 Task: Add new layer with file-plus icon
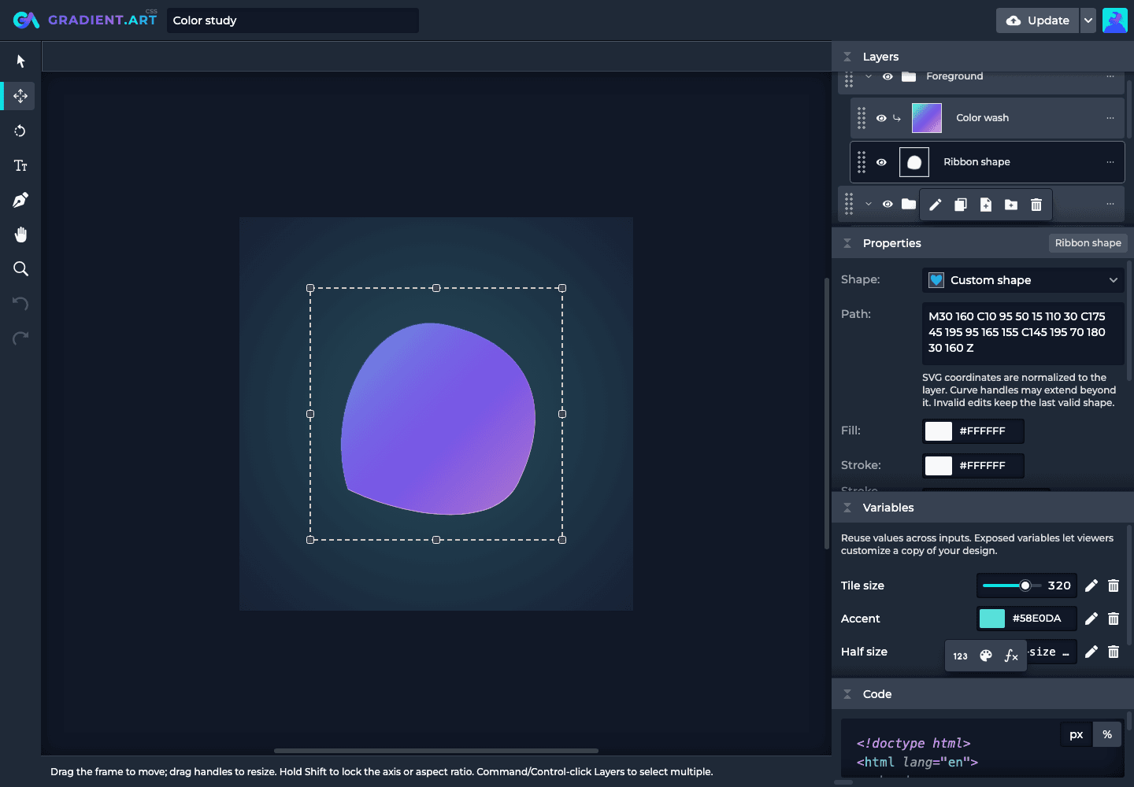click(986, 205)
